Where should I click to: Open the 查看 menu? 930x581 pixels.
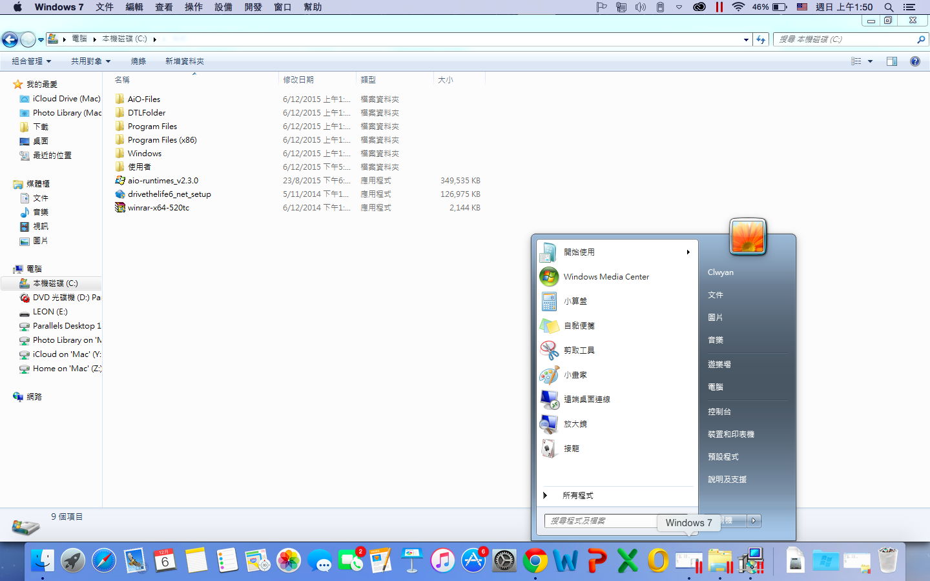pyautogui.click(x=164, y=7)
